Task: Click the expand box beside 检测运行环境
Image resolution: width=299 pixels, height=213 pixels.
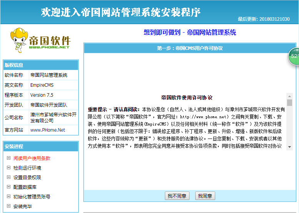Action: pyautogui.click(x=8, y=168)
